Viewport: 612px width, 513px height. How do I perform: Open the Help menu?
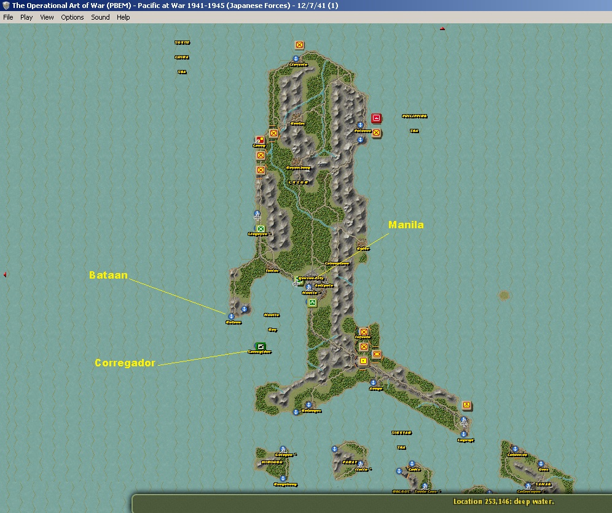(x=124, y=17)
